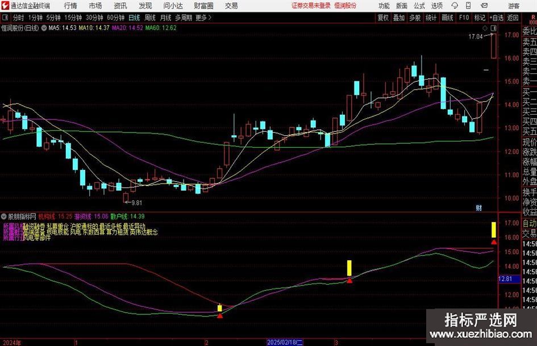This screenshot has width=537, height=346.
Task: Open the 问小达 menu
Action: 173,6
